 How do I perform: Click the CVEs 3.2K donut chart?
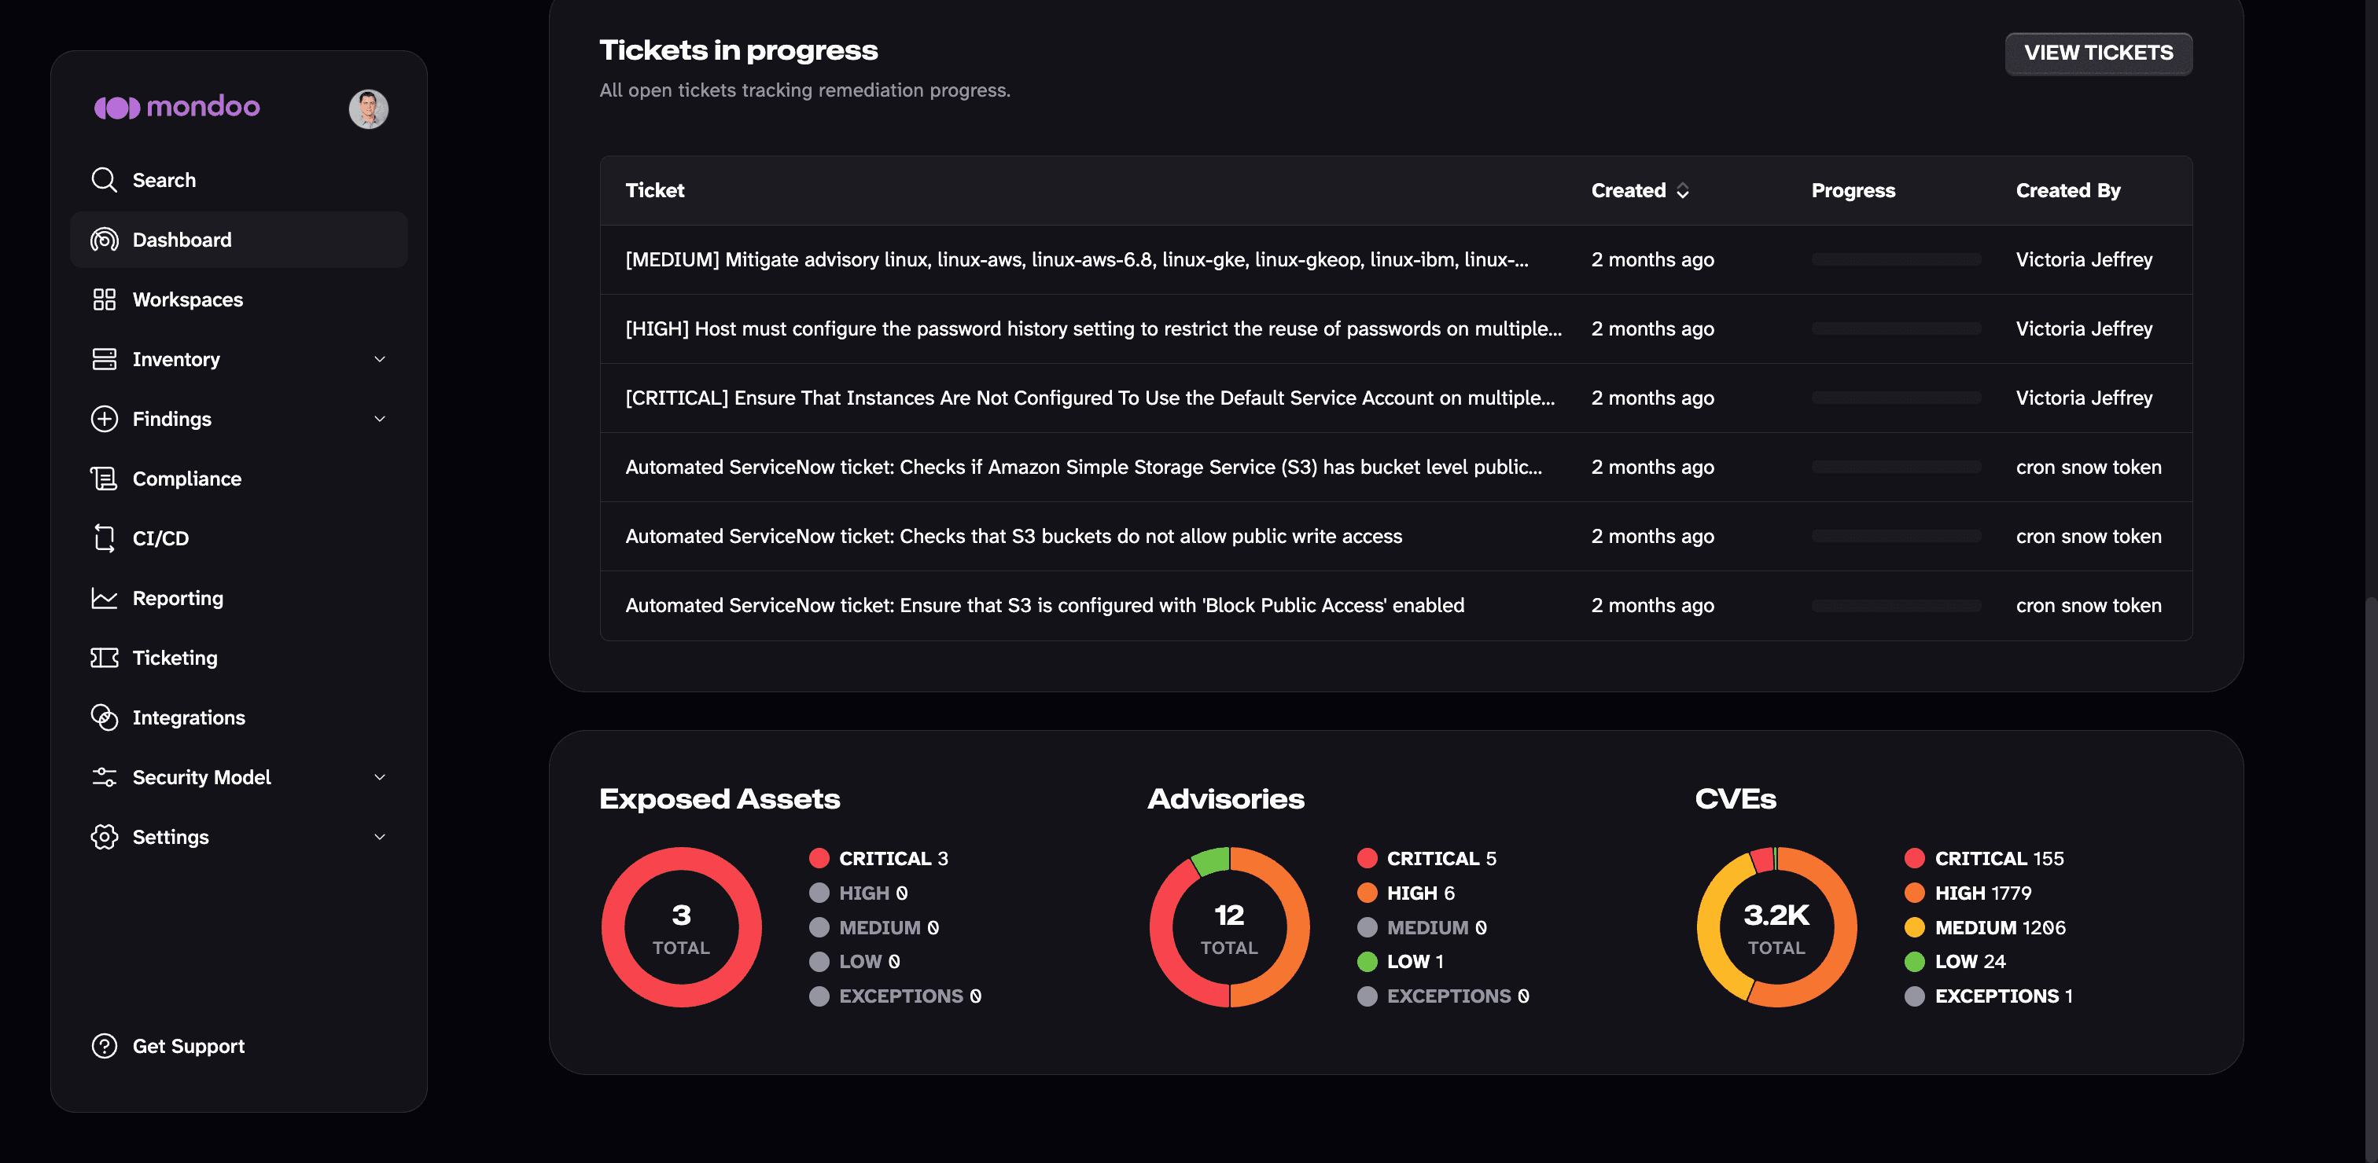coord(1776,927)
